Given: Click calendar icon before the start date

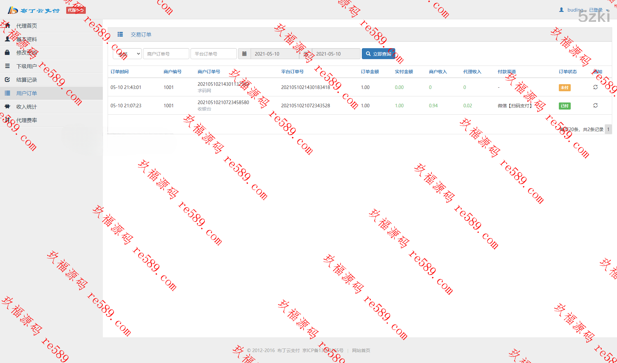Looking at the screenshot, I should click(244, 54).
